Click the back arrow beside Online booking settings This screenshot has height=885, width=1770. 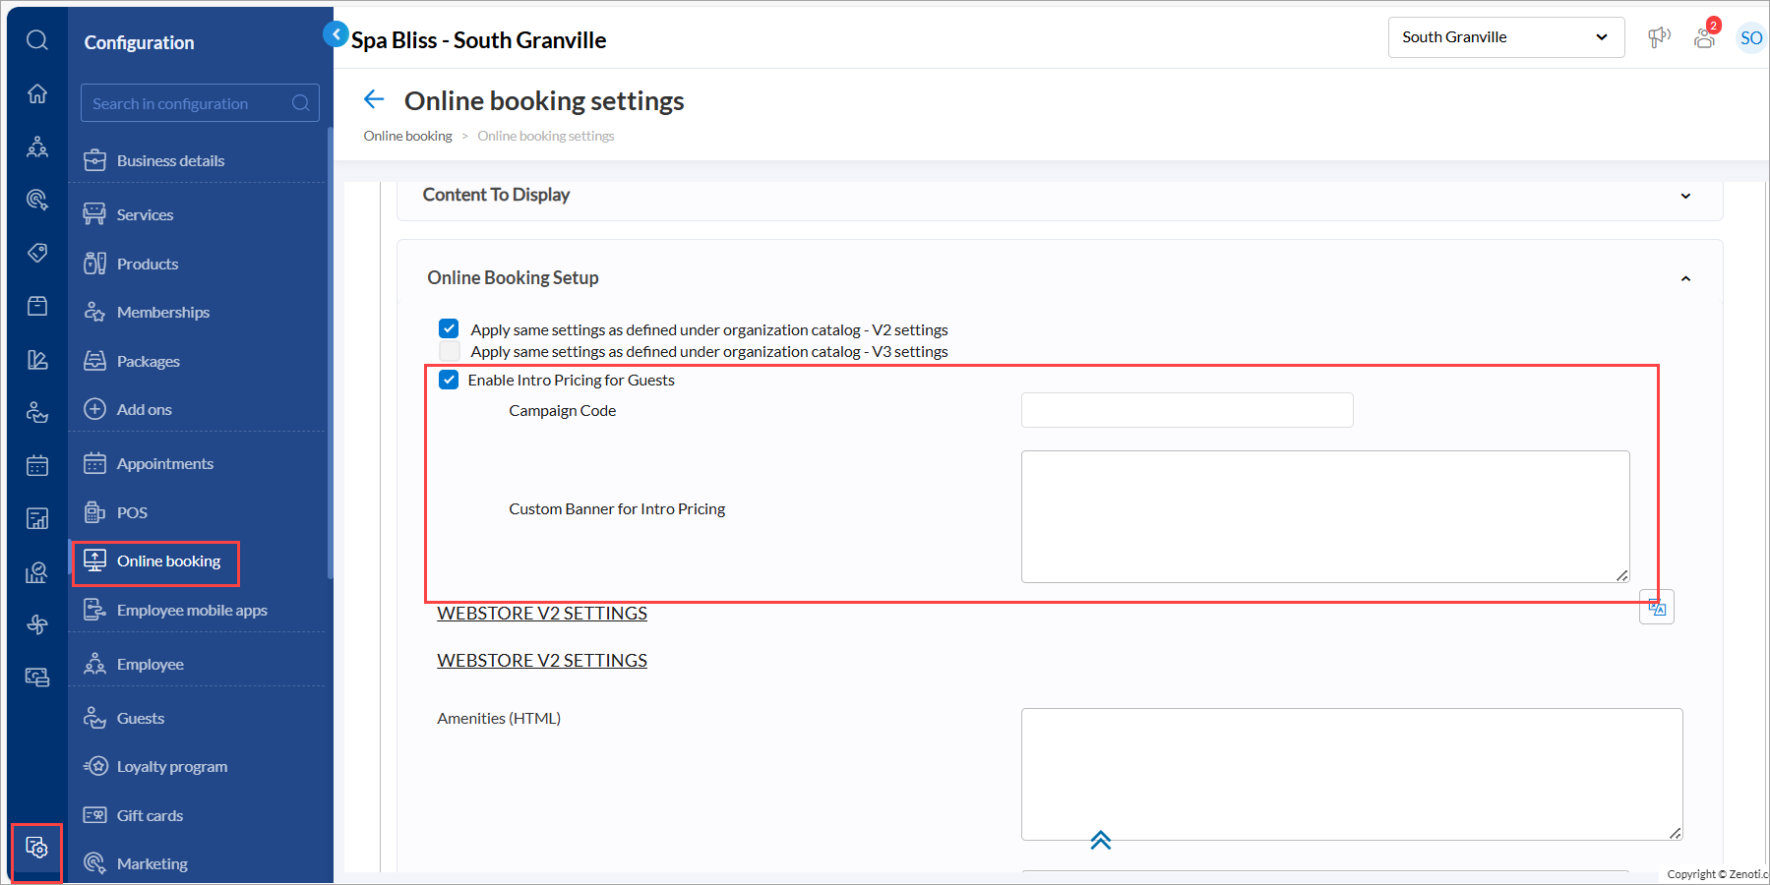pos(374,99)
